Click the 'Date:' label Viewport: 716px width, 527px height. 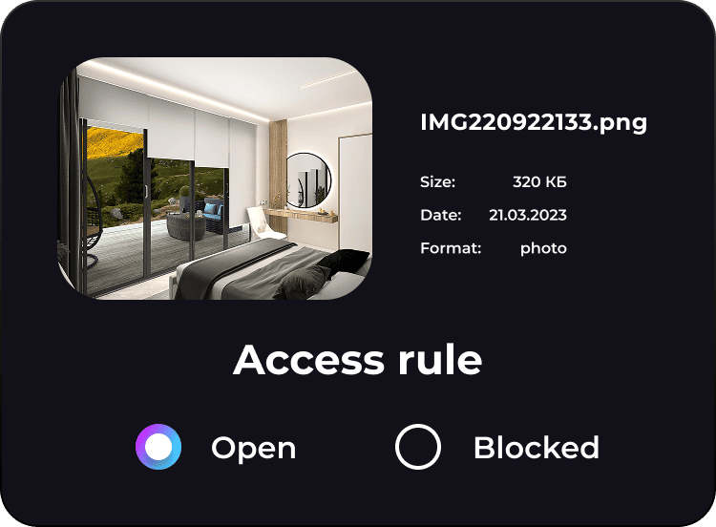441,215
